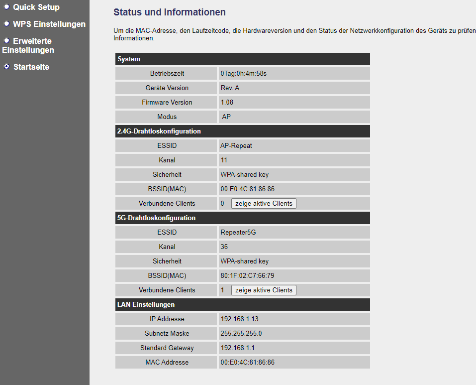Open Erweiterte Einstellungen from the sidebar
This screenshot has height=385, width=476.
click(x=28, y=46)
